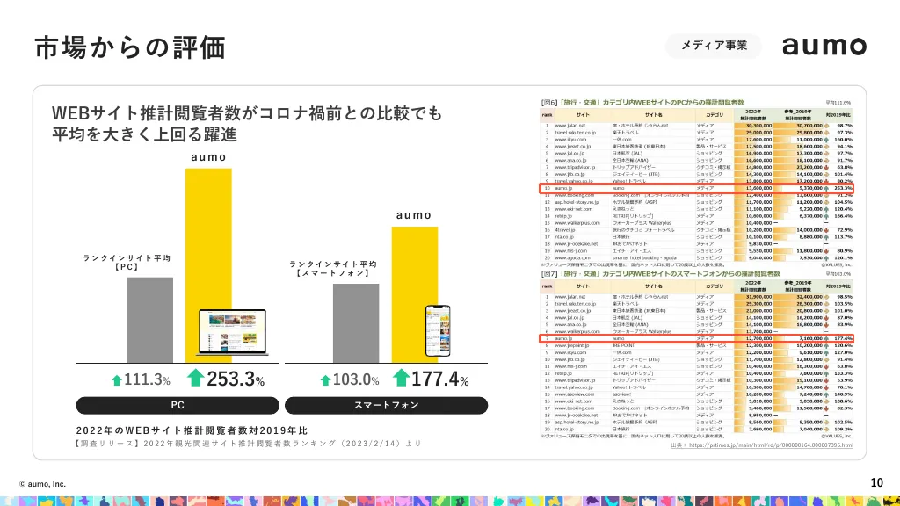
Task: Open the prtimes.jp source URL link
Action: tap(771, 445)
